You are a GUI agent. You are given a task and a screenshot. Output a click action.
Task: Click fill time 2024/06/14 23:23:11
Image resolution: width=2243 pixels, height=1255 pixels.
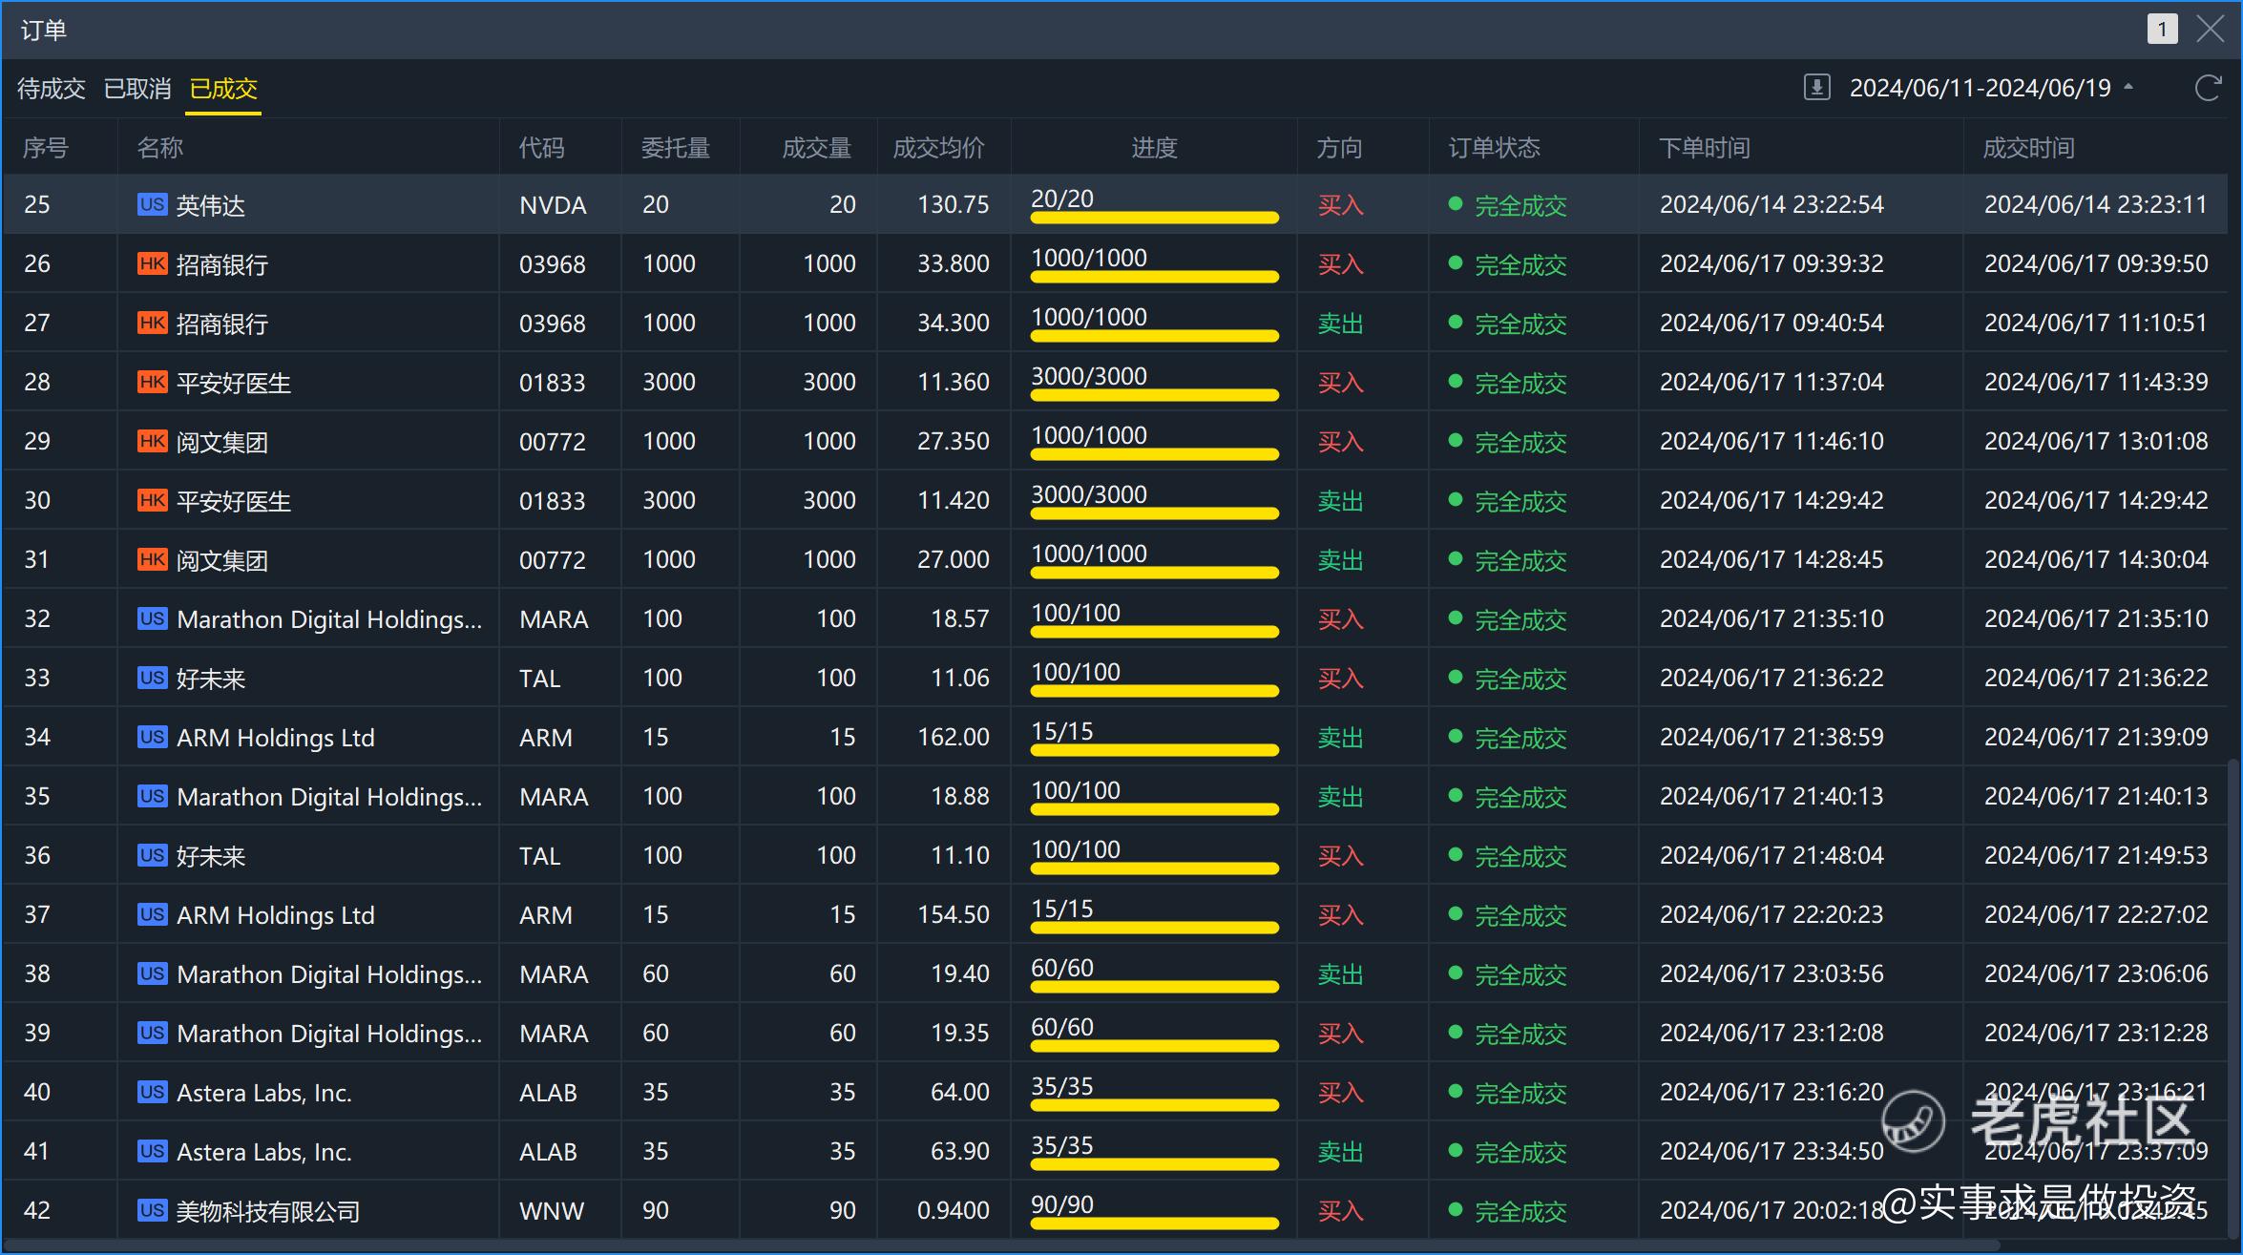[x=2096, y=204]
